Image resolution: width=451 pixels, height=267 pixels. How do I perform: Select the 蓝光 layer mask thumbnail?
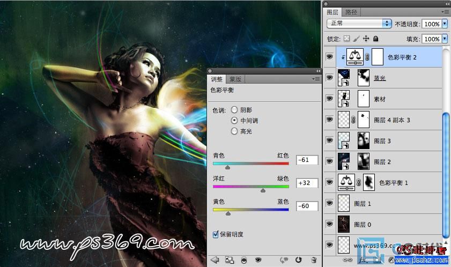pos(363,78)
